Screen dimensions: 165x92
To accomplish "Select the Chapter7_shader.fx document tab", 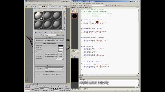I will tap(85, 8).
